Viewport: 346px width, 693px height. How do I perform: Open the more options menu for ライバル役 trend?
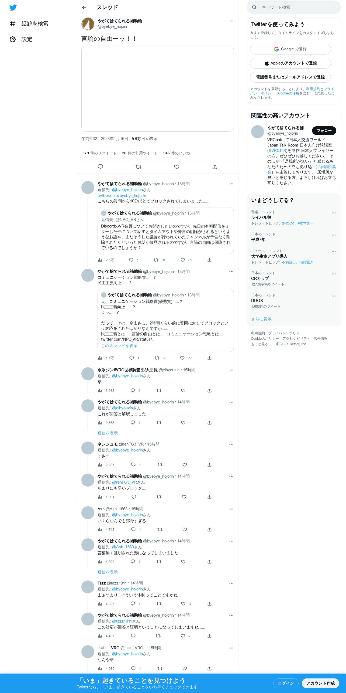pos(334,213)
